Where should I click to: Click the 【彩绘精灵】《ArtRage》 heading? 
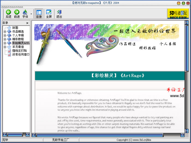point(118,75)
